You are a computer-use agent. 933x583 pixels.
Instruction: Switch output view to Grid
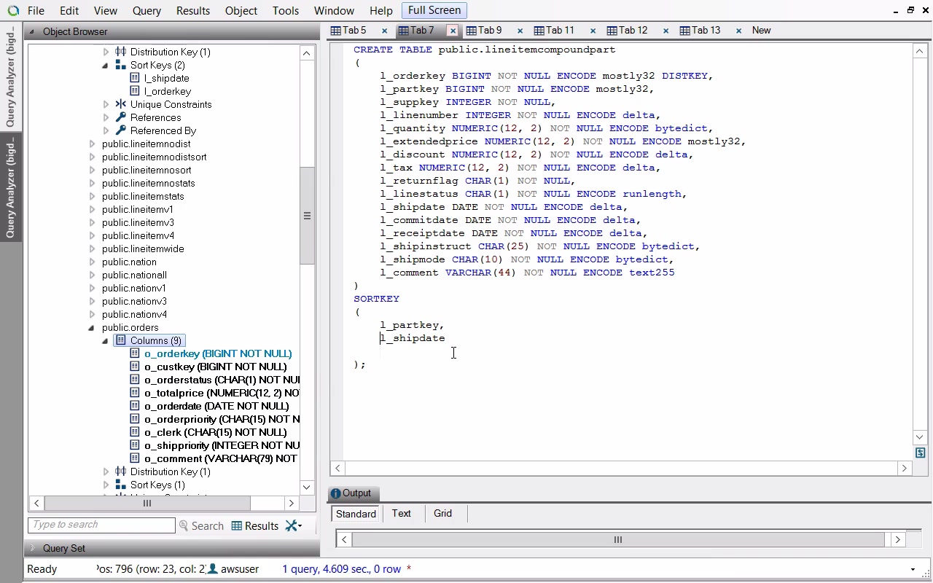coord(442,513)
